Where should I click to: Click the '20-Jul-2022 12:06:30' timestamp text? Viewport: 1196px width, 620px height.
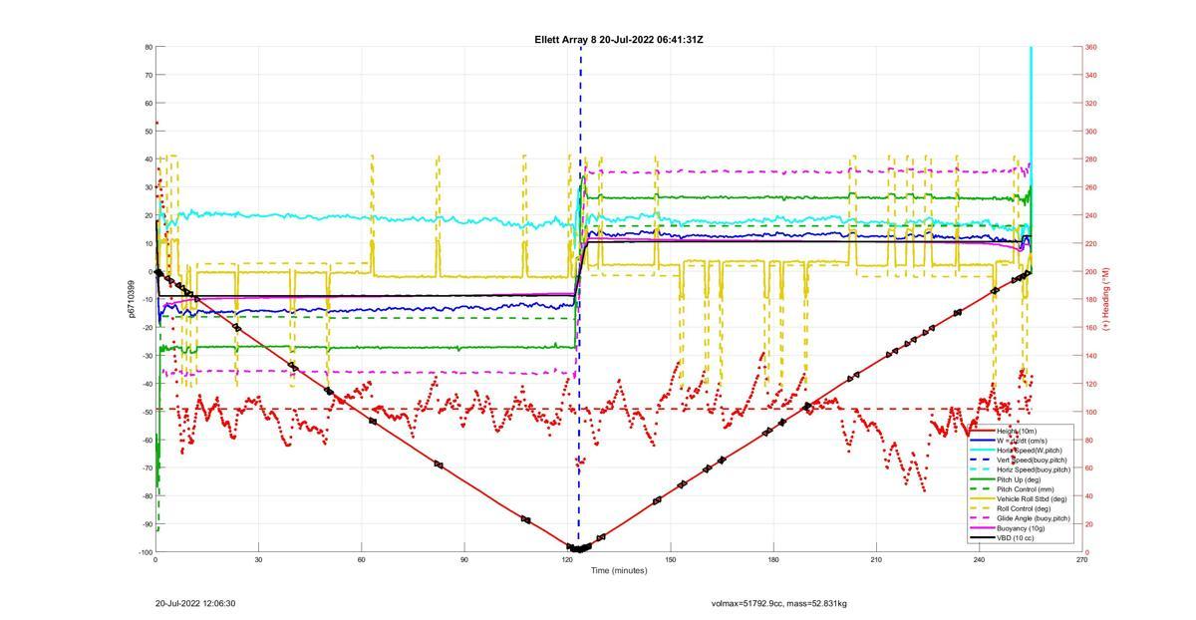(195, 603)
